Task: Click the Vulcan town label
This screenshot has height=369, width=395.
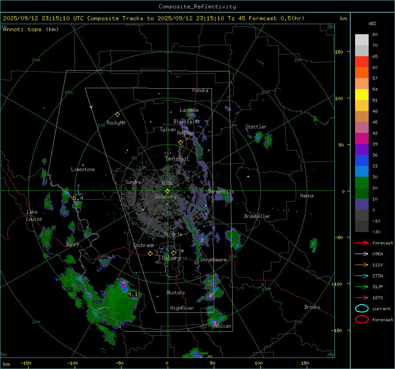Action: 223,326
